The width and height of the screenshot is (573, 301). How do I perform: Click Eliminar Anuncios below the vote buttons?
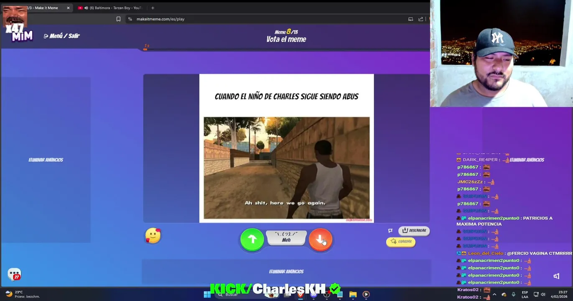coord(286,271)
